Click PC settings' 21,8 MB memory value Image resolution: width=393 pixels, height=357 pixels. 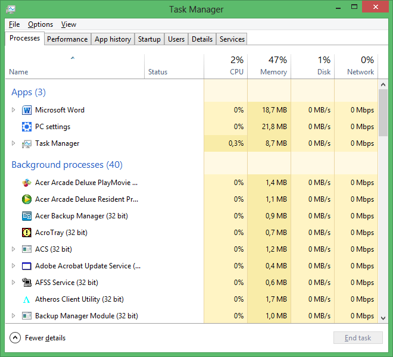pos(275,127)
